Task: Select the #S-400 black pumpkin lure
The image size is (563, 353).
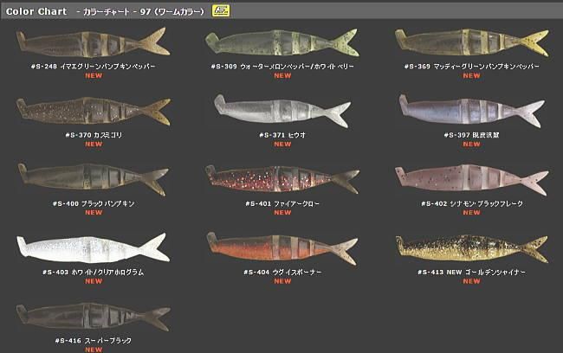Action: (94, 179)
